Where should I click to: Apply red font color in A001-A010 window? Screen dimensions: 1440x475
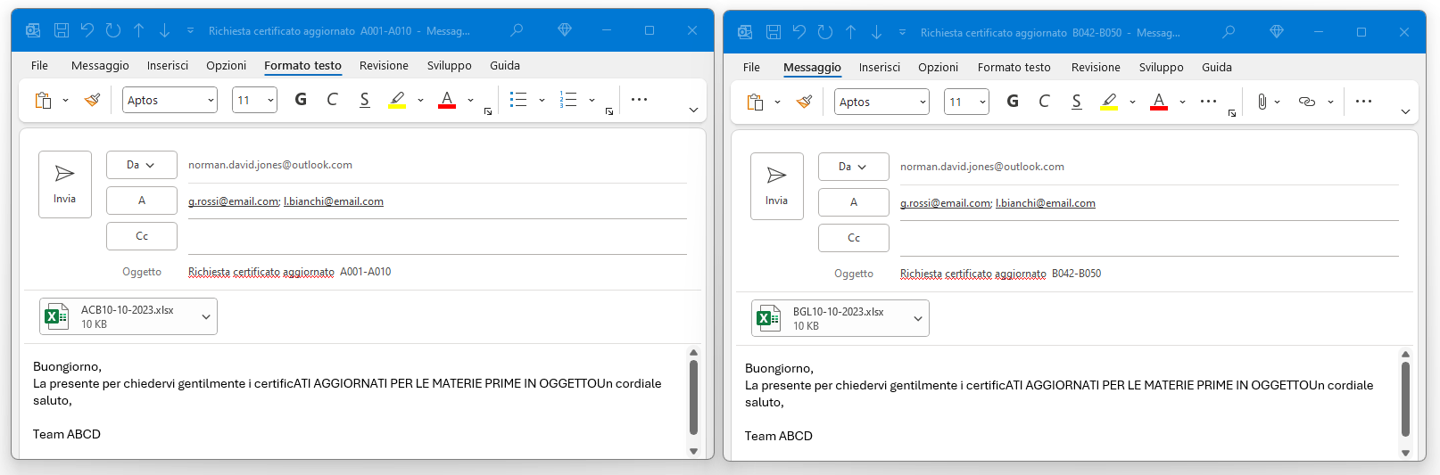point(447,100)
